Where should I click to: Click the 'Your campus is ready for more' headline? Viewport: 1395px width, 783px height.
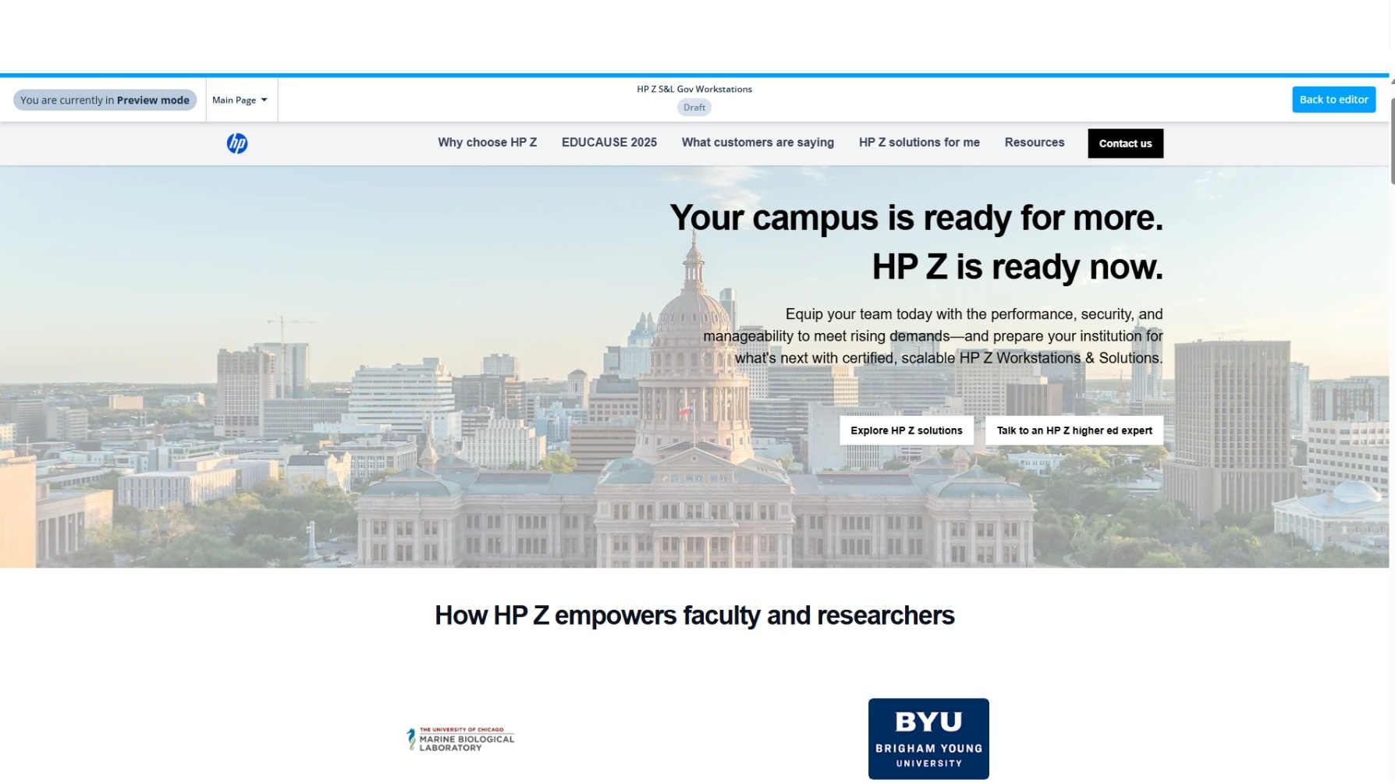coord(916,218)
